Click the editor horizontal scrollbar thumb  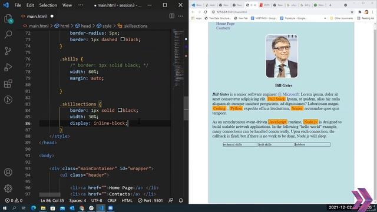tap(49, 194)
